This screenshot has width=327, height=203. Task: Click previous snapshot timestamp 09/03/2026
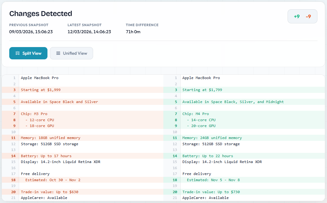(x=31, y=32)
